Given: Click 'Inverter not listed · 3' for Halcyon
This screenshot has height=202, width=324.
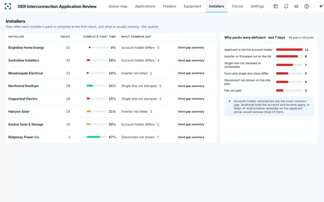Looking at the screenshot, I should pos(137,112).
